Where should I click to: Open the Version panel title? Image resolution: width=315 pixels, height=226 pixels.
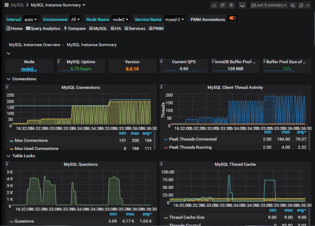[x=132, y=62]
